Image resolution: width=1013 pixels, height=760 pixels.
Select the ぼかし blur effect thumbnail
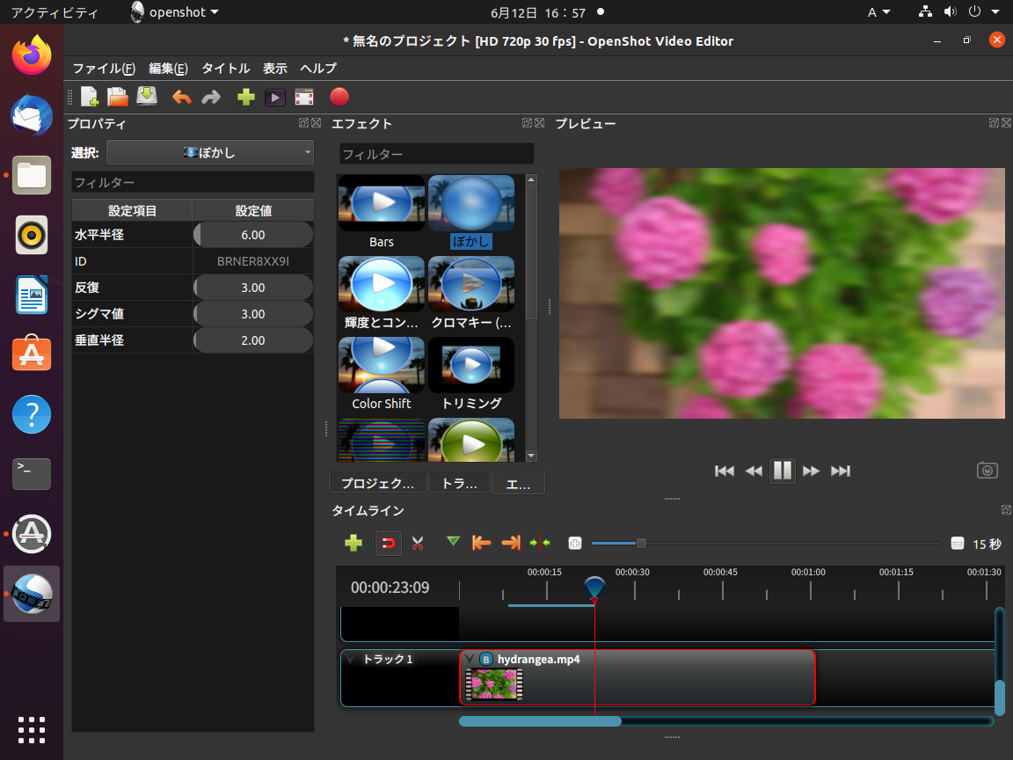pyautogui.click(x=471, y=203)
